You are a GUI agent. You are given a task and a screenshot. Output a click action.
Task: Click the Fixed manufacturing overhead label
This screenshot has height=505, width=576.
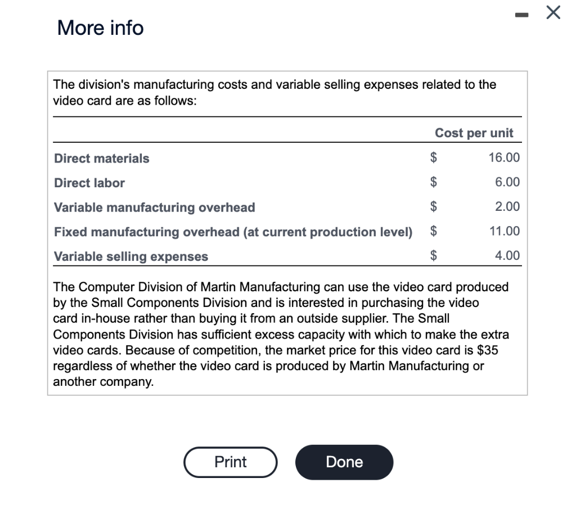pyautogui.click(x=233, y=232)
